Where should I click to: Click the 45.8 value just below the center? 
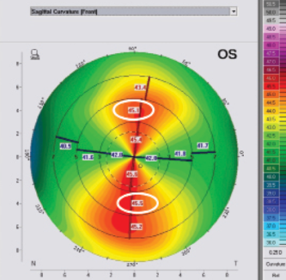[x=132, y=174]
